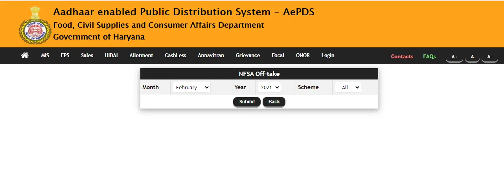Screen dimensions: 504x173
Task: Open the CashLess menu
Action: (175, 56)
